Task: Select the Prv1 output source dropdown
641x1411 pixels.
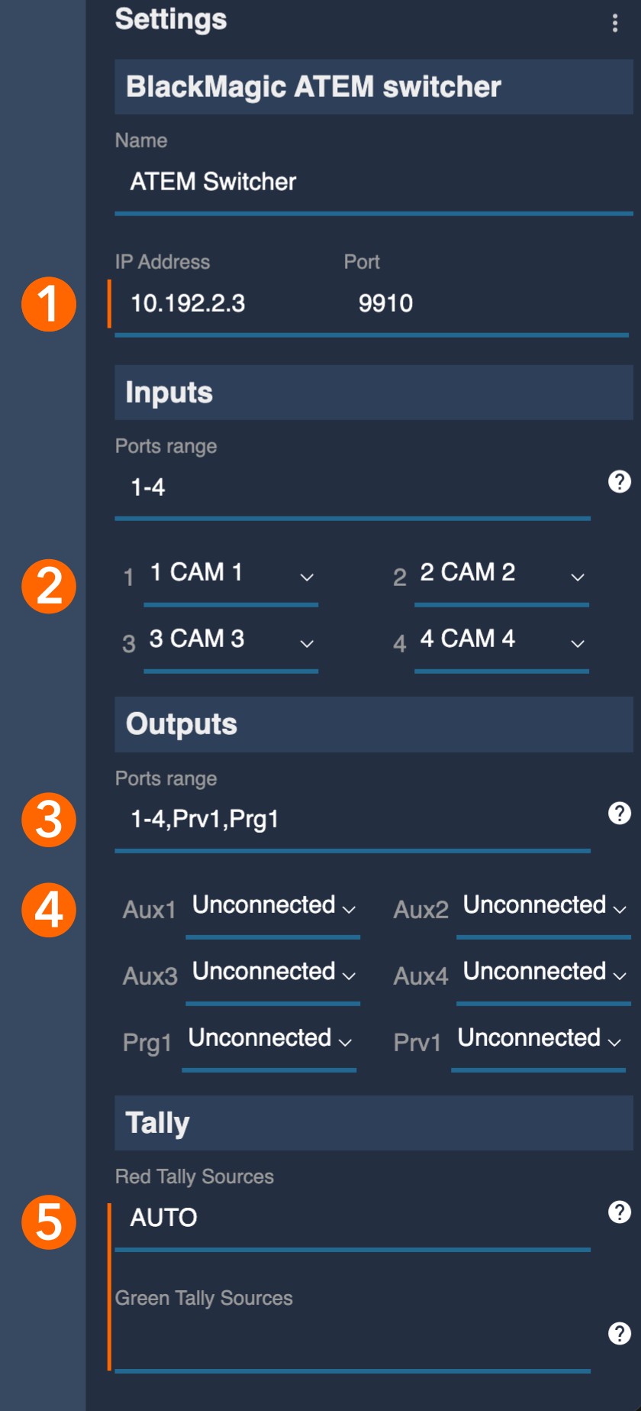Action: (538, 1039)
